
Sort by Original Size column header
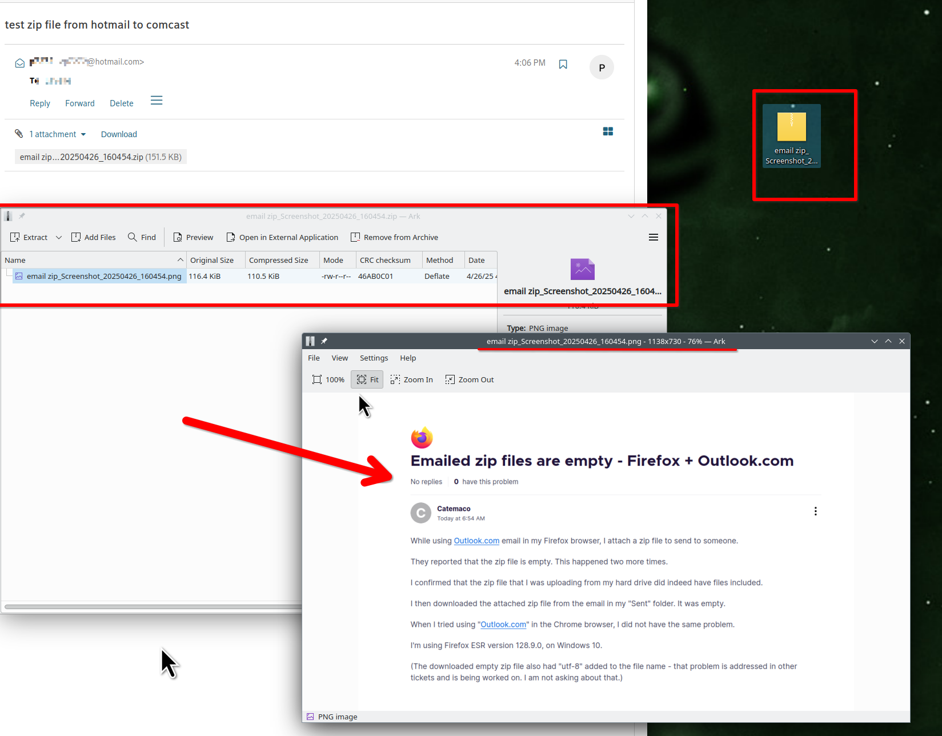coord(216,260)
